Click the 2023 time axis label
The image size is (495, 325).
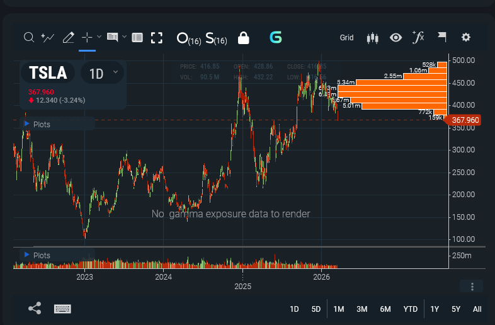pyautogui.click(x=84, y=277)
